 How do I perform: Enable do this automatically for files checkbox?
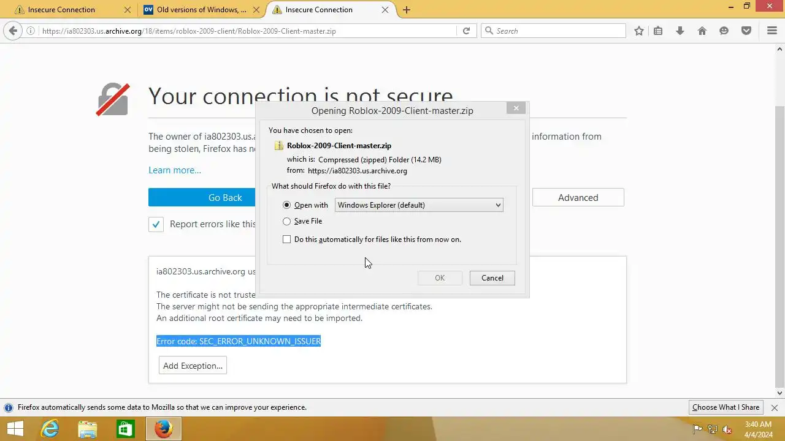point(286,239)
